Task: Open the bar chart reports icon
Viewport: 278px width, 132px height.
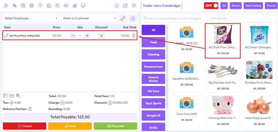Action: (75, 5)
